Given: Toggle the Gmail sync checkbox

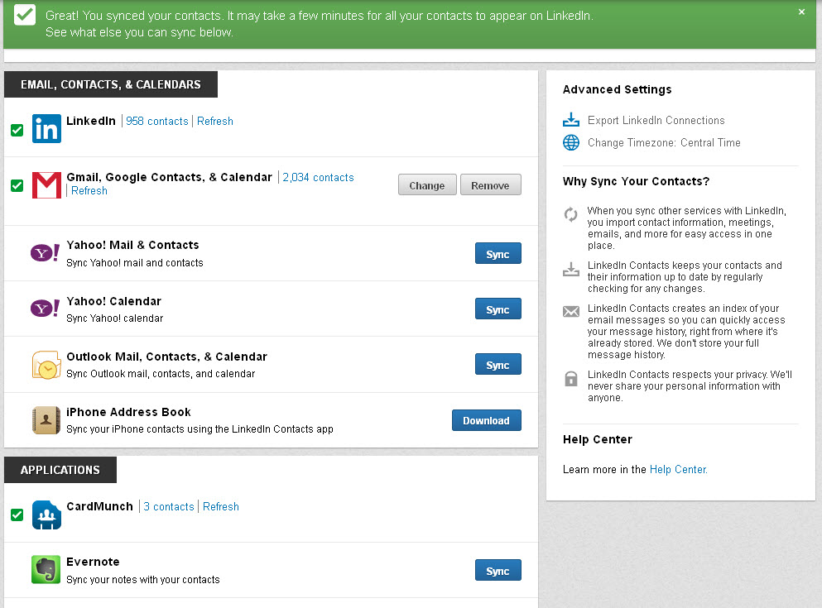Looking at the screenshot, I should coord(17,185).
